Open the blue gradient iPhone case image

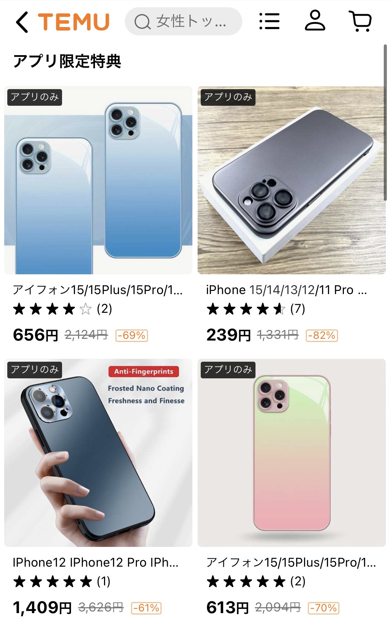98,180
